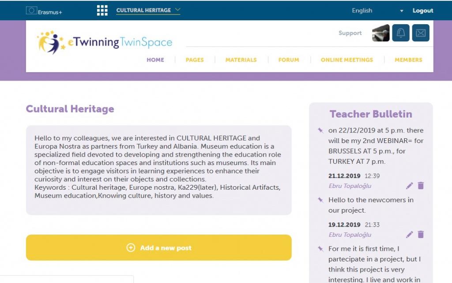View the Members tab
Viewport: 452px width, 283px height.
[408, 60]
